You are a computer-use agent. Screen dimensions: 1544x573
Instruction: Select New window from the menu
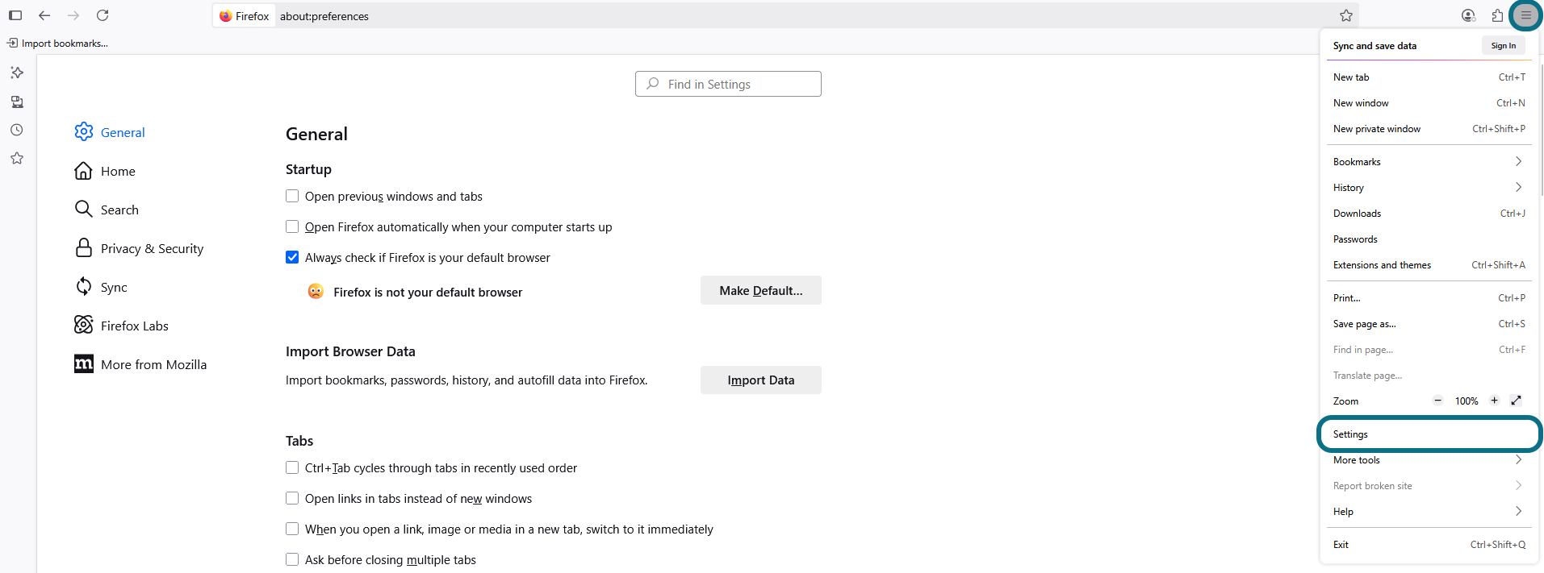(x=1429, y=103)
